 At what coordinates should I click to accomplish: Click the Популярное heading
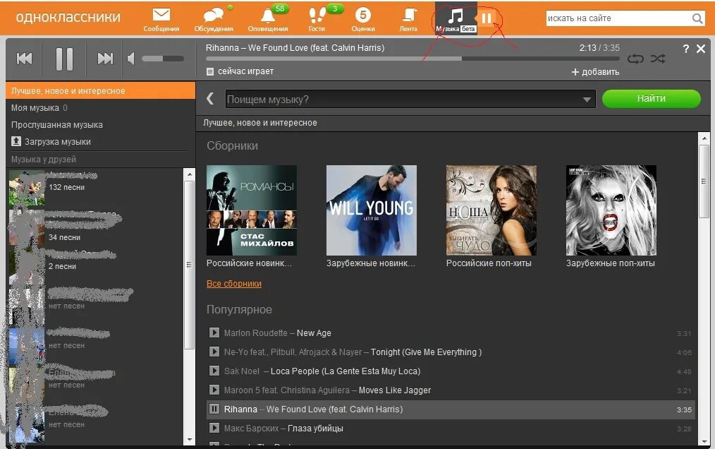tap(240, 310)
